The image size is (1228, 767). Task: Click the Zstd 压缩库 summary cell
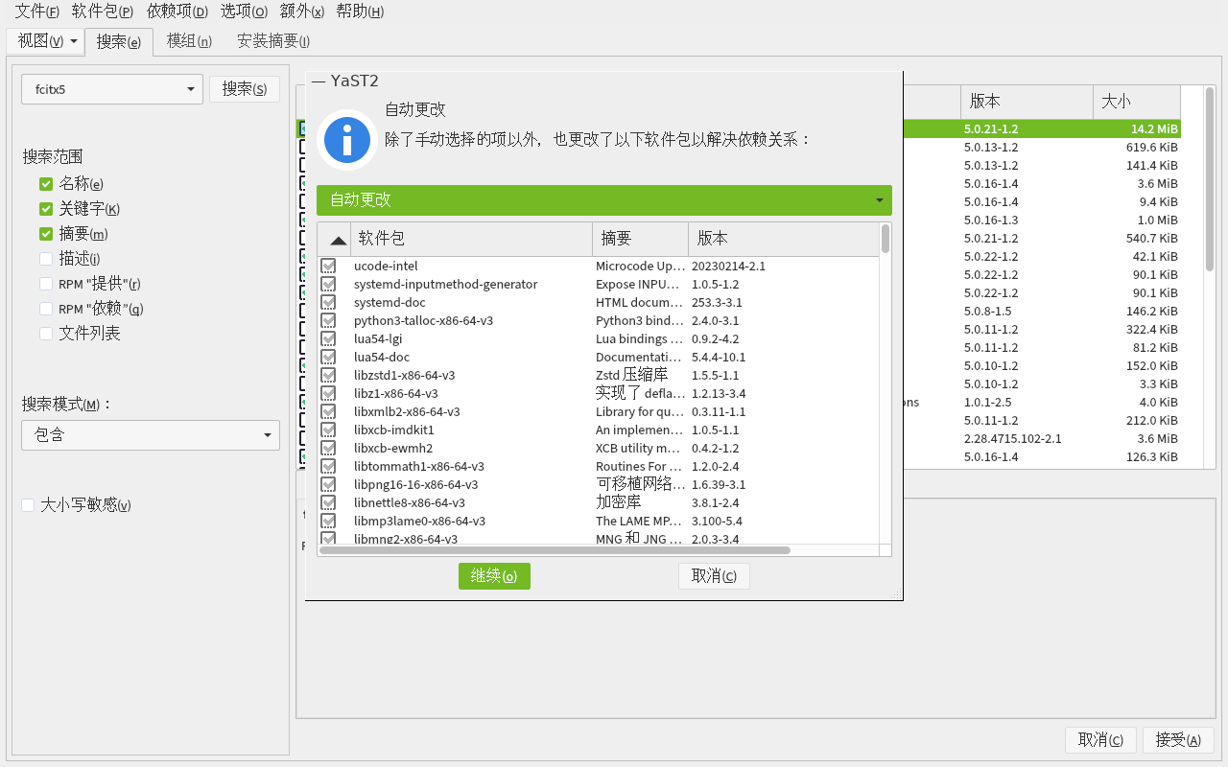tap(631, 375)
